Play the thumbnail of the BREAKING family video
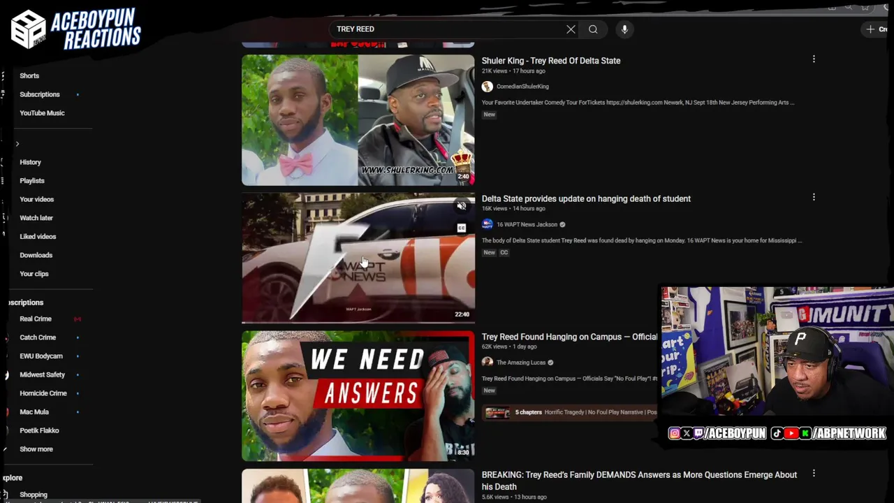Image resolution: width=894 pixels, height=503 pixels. (x=358, y=486)
